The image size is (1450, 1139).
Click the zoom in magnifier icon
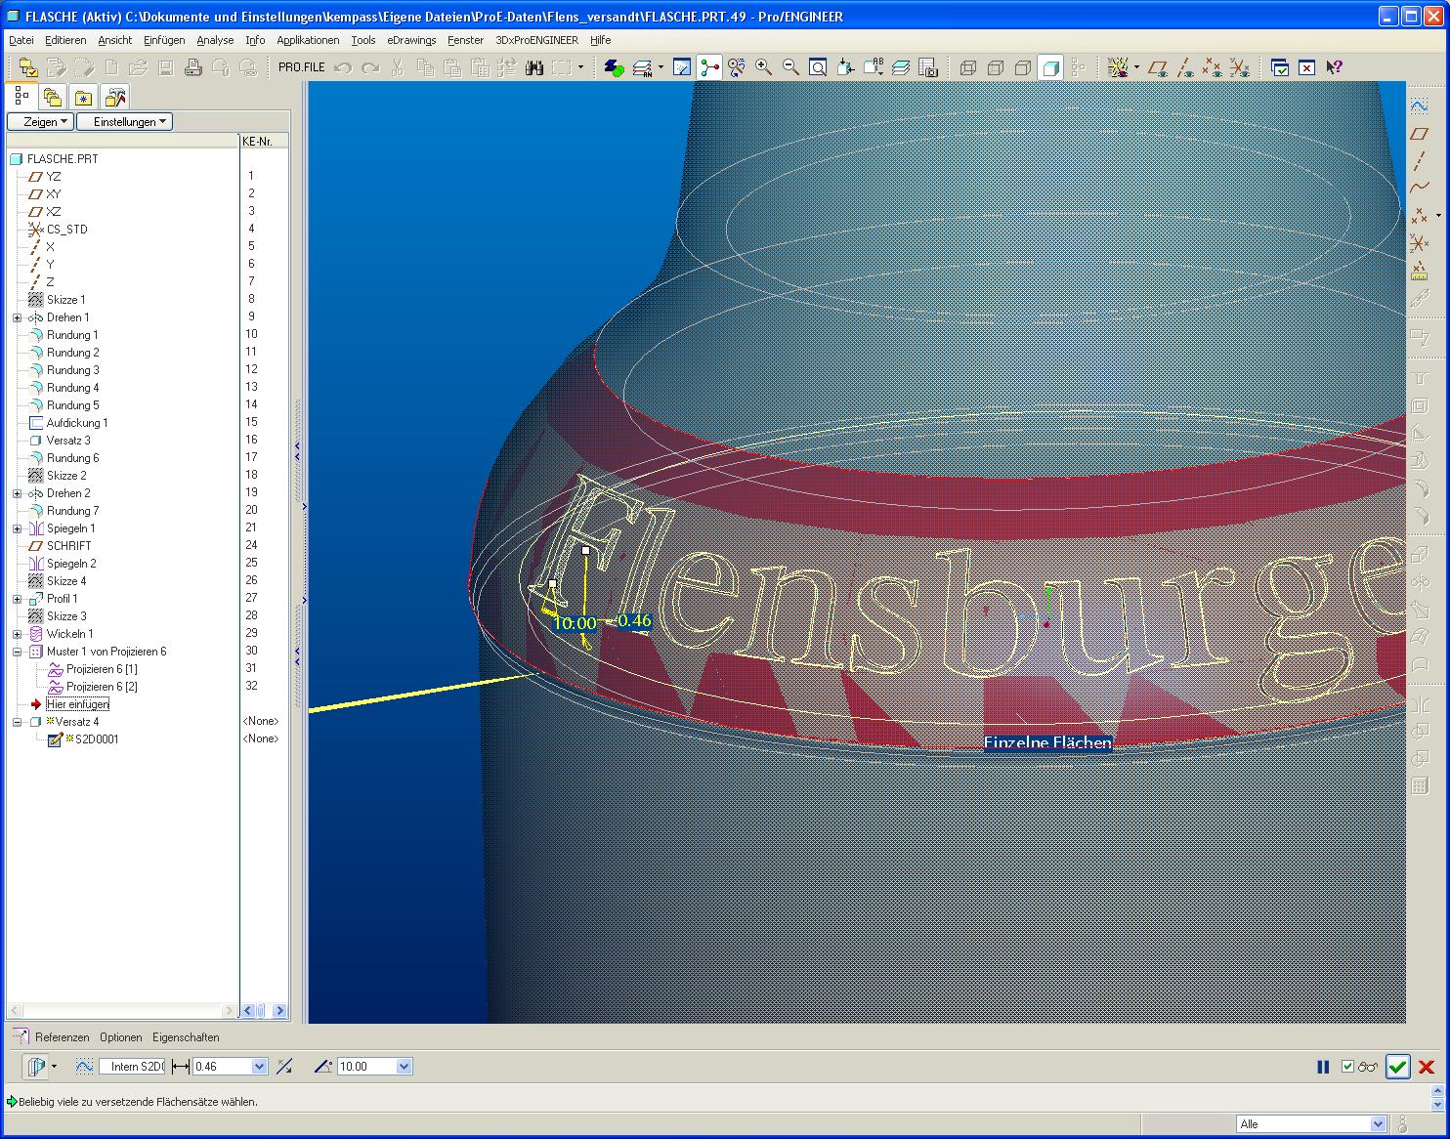pyautogui.click(x=763, y=67)
